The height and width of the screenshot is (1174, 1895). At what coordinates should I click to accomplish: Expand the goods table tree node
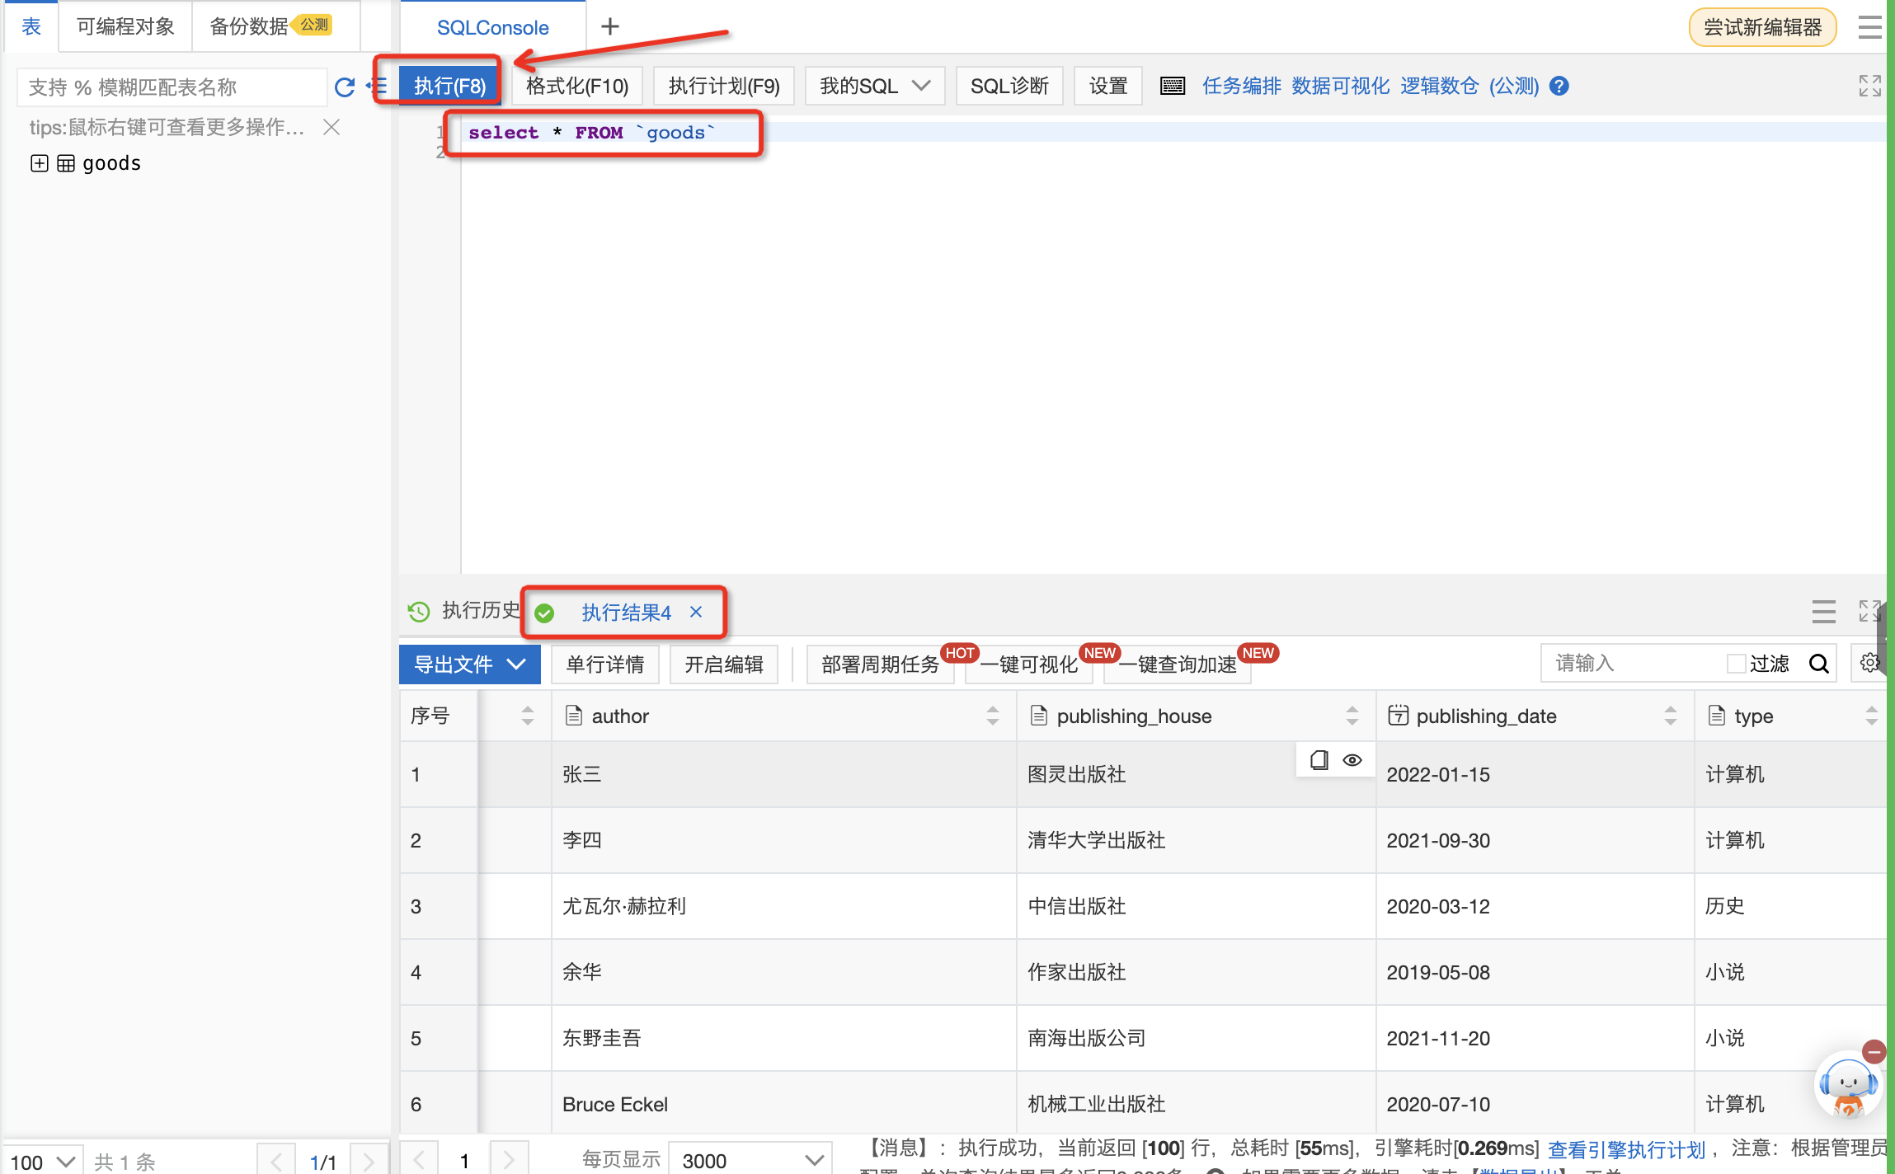(x=39, y=163)
